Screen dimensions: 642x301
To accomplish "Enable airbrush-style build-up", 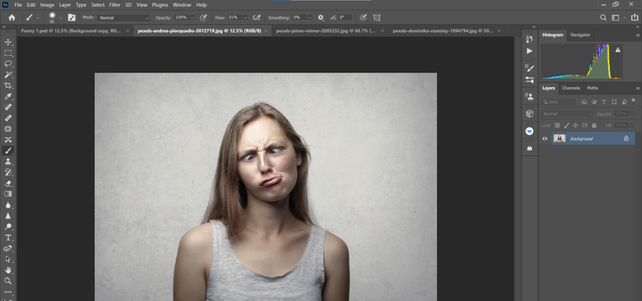I will (257, 18).
